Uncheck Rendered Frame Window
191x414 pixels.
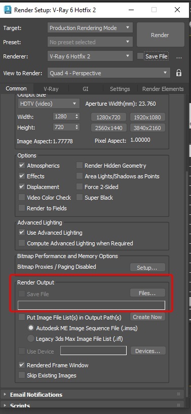click(x=22, y=365)
